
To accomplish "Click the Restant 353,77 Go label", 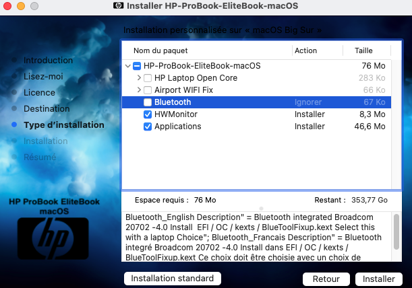I will pyautogui.click(x=351, y=200).
